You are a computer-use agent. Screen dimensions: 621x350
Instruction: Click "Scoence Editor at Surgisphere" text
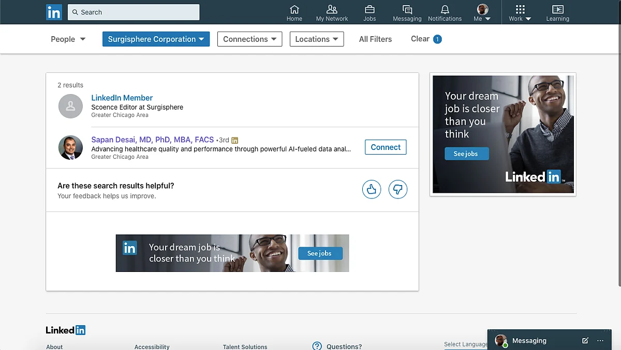137,107
